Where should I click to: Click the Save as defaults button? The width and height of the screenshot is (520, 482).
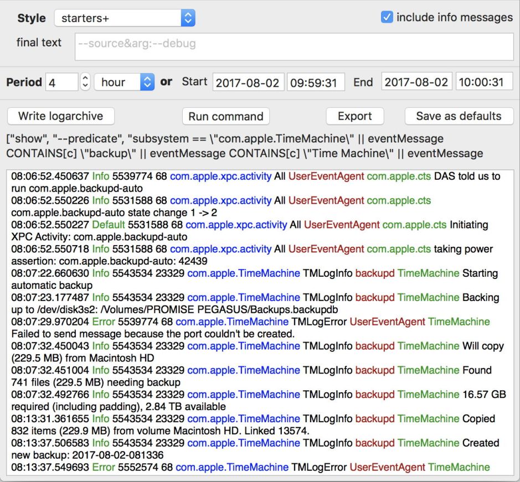459,116
